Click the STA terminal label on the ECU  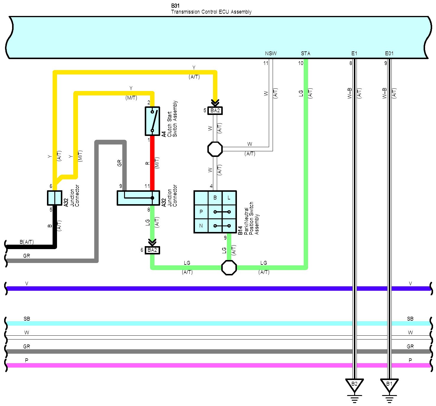coord(305,53)
